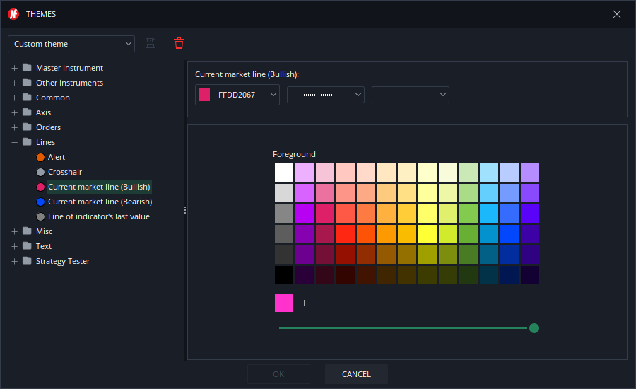This screenshot has width=636, height=389.
Task: Click the gray circle icon for Line of indicator's last value
Action: click(x=40, y=217)
